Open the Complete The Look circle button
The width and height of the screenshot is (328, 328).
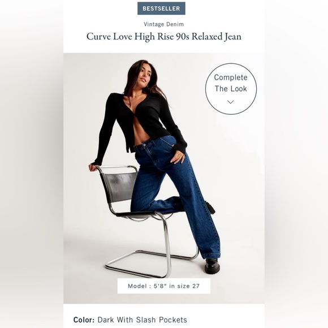click(231, 89)
